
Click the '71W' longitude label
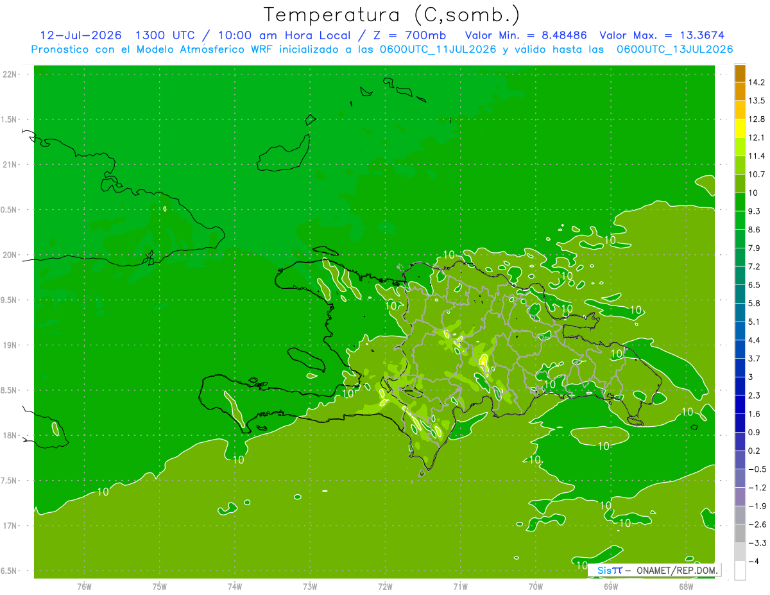[460, 587]
